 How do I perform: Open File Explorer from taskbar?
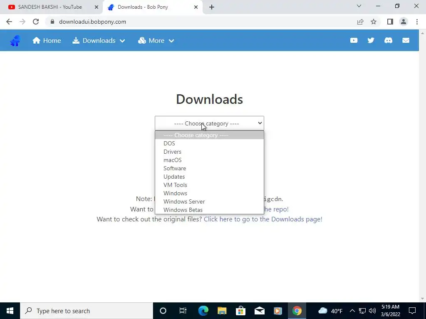[x=222, y=311]
